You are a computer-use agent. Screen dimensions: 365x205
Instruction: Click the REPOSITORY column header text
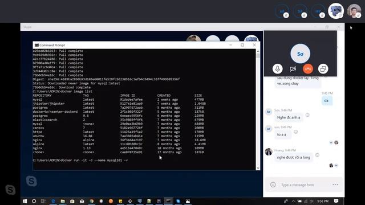(42, 96)
